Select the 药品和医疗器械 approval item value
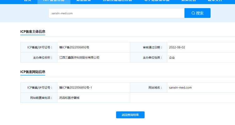The height and width of the screenshot is (125, 235). 69,98
